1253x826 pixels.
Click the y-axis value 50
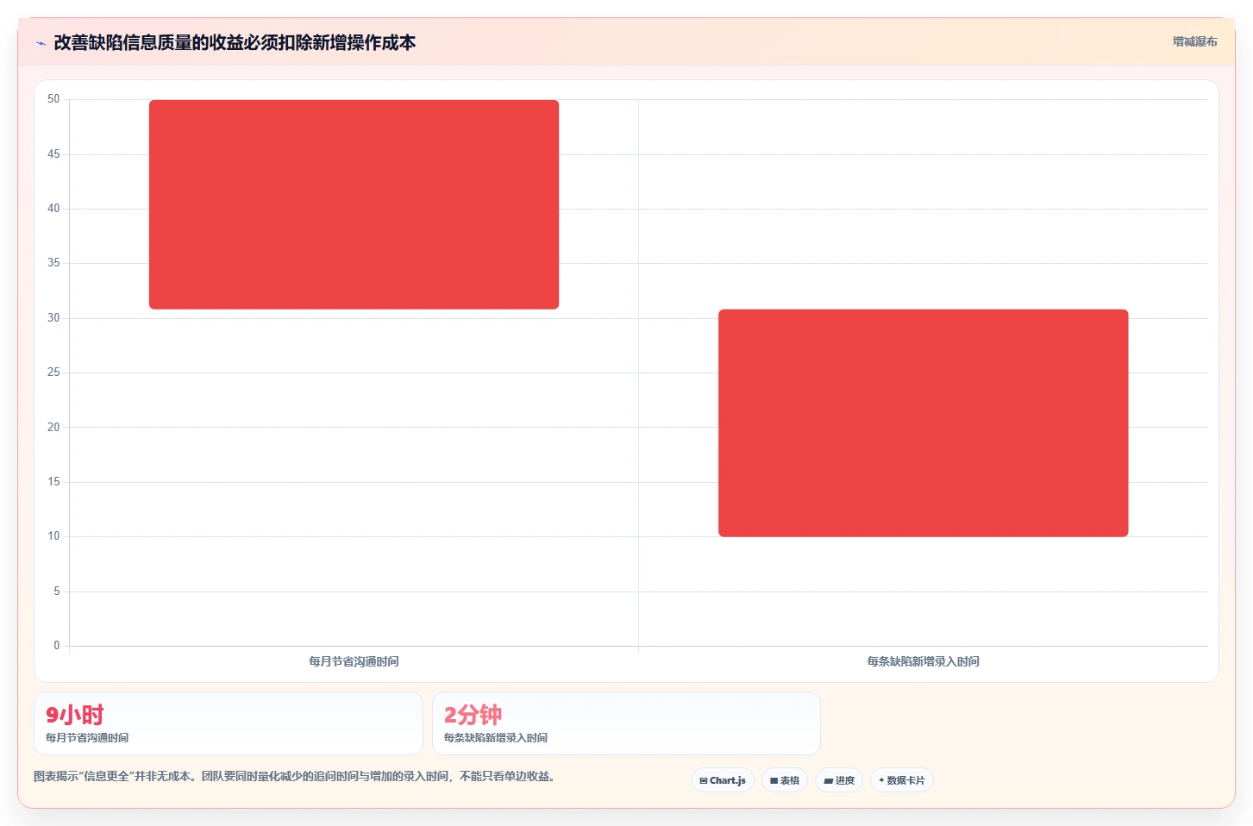tap(53, 99)
